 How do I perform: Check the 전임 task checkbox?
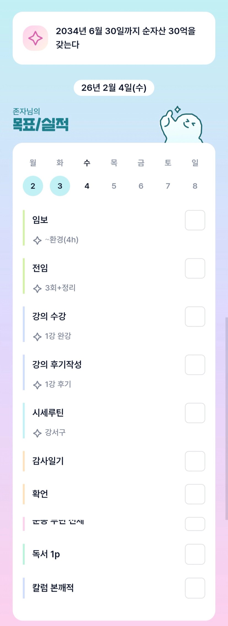click(x=195, y=268)
